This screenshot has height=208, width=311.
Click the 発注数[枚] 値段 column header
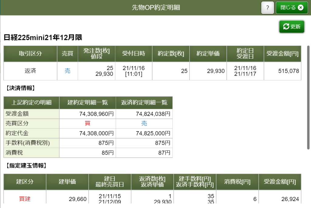[x=96, y=53]
